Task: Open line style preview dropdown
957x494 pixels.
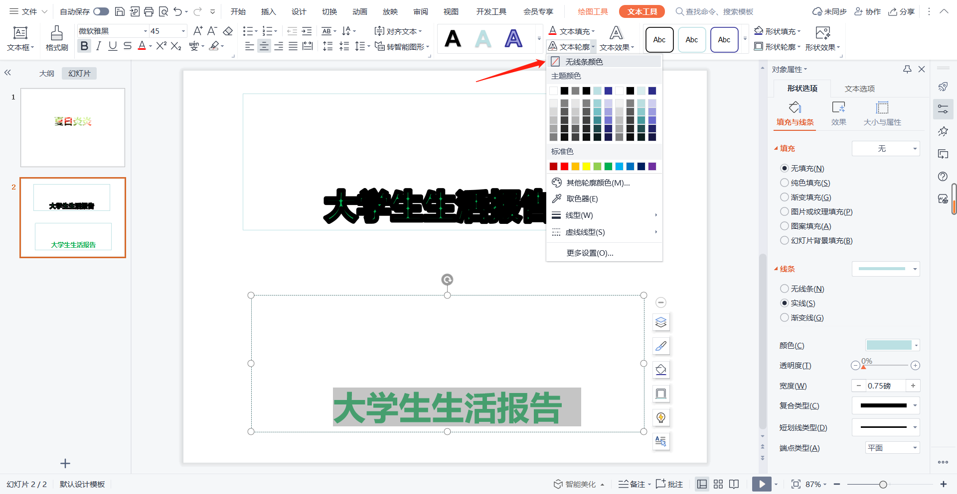Action: pyautogui.click(x=886, y=269)
